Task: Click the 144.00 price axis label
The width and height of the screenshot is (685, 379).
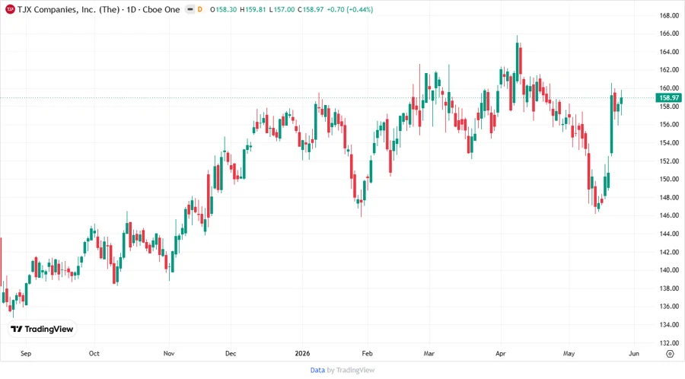Action: coord(669,234)
